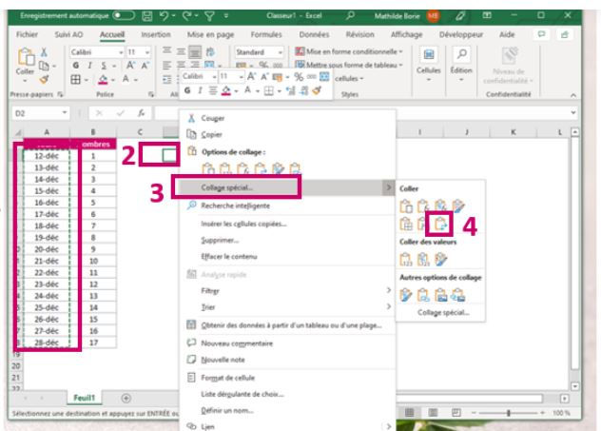601x431 pixels.
Task: Click the Redo arrow icon
Action: coord(187,16)
